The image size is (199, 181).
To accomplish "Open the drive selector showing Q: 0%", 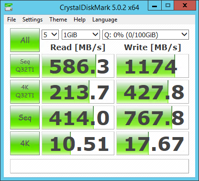I will [145, 34].
